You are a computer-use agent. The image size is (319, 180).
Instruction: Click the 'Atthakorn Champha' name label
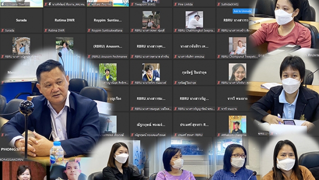[x=234, y=135]
